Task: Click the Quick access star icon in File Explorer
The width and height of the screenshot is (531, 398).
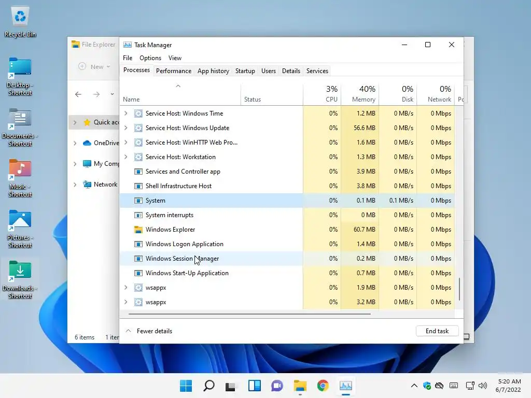Action: point(87,122)
